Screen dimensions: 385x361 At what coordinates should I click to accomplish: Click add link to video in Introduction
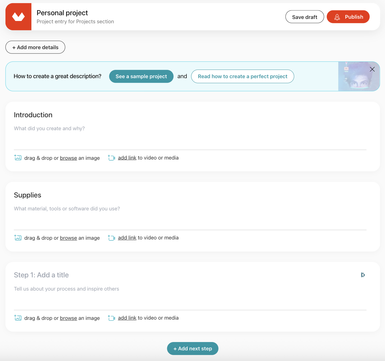click(x=127, y=158)
